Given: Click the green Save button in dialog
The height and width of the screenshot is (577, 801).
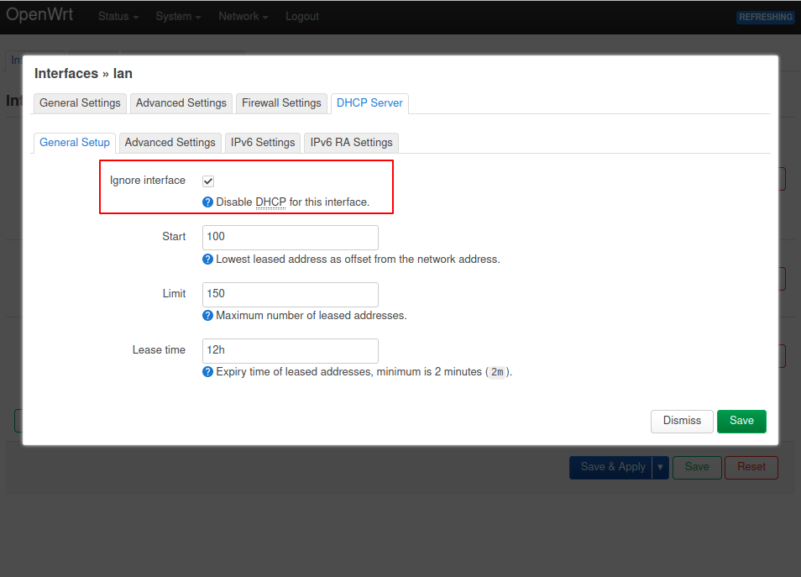Looking at the screenshot, I should (x=741, y=421).
